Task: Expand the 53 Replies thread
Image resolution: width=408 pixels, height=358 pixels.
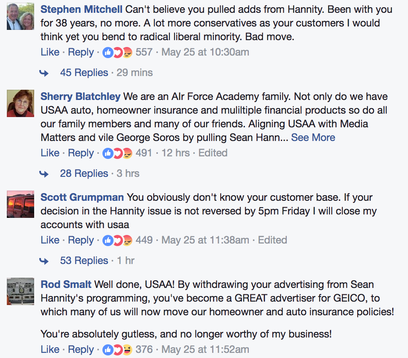Action: (x=84, y=261)
